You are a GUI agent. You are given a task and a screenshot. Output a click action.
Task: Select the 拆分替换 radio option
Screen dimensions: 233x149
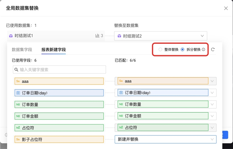coord(182,50)
